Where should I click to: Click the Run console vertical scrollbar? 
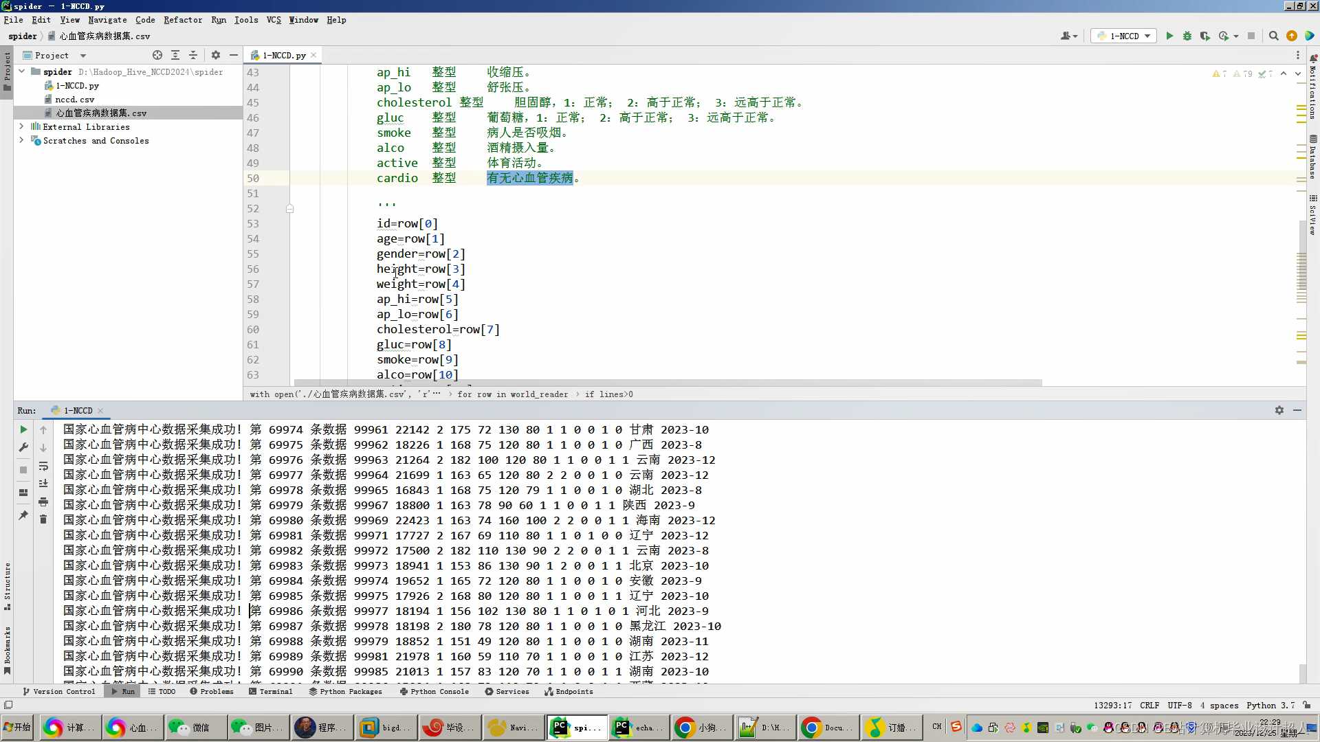click(1302, 673)
